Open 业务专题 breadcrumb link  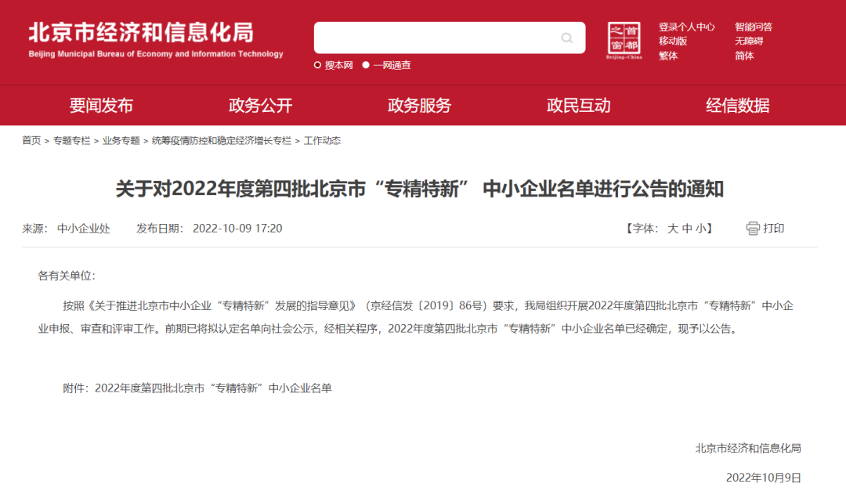pos(121,141)
